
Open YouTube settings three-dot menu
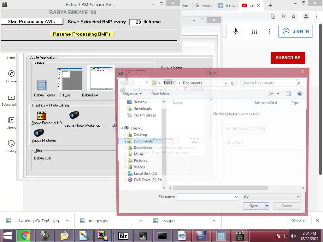click(x=269, y=31)
